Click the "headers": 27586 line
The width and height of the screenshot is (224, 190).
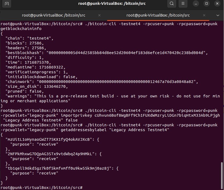coord(26,48)
